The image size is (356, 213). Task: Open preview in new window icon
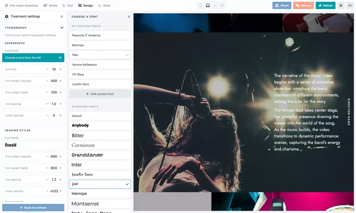[222, 6]
